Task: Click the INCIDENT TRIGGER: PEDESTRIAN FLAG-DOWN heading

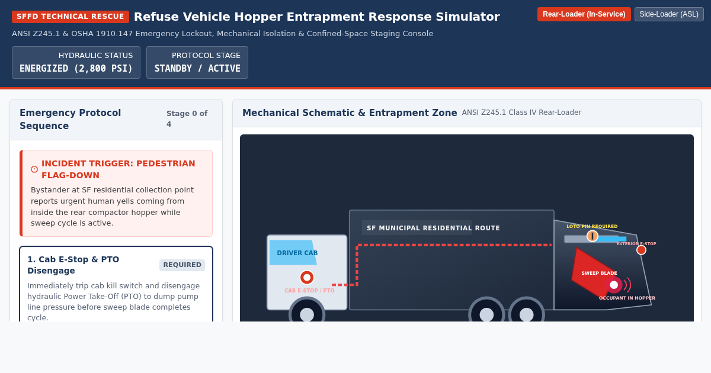Action: [x=118, y=169]
